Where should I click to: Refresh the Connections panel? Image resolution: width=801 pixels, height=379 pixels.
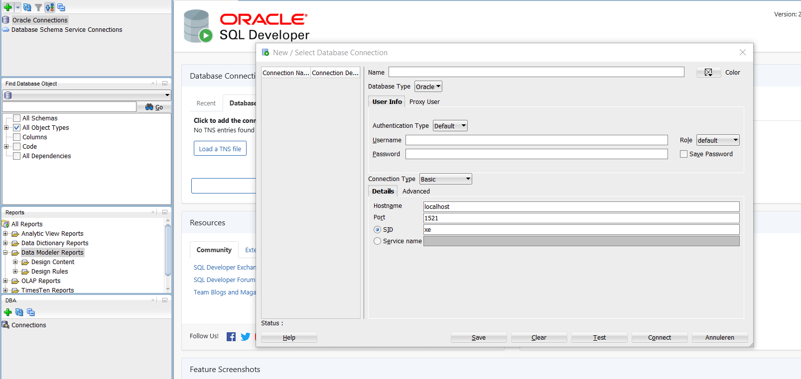pos(27,7)
